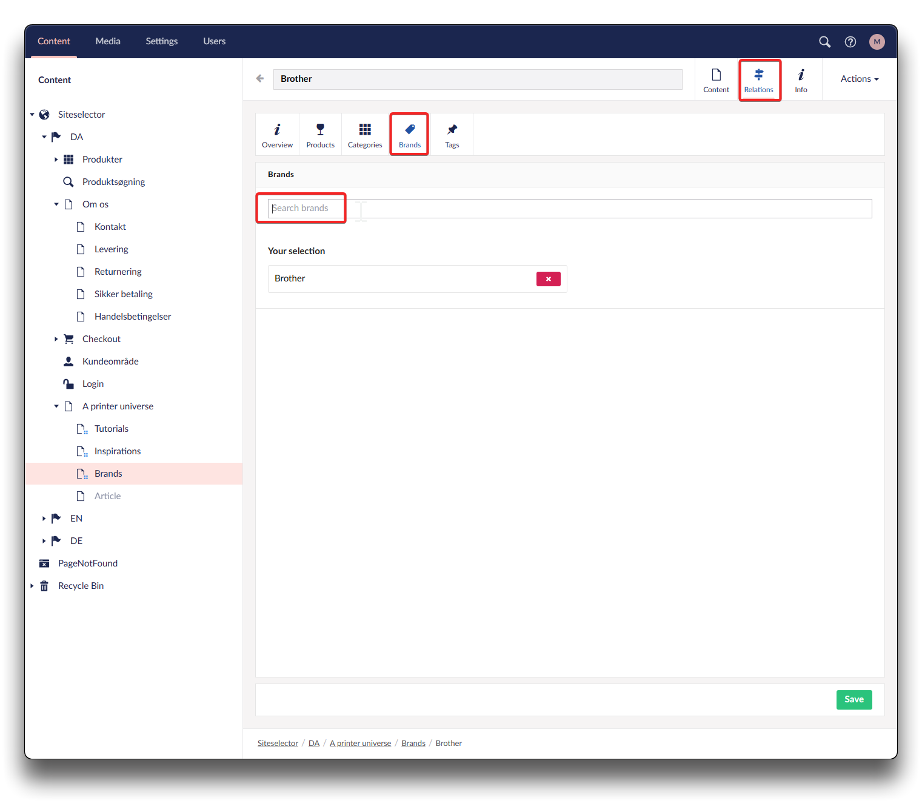The image size is (922, 803).
Task: Remove Brother from your selection
Action: point(548,279)
